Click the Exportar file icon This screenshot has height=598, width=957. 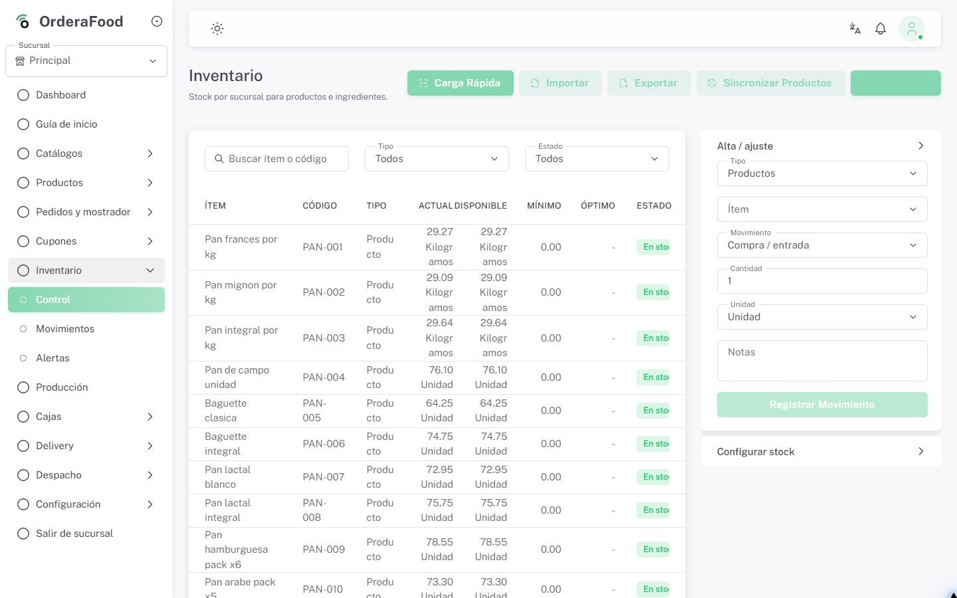point(623,83)
